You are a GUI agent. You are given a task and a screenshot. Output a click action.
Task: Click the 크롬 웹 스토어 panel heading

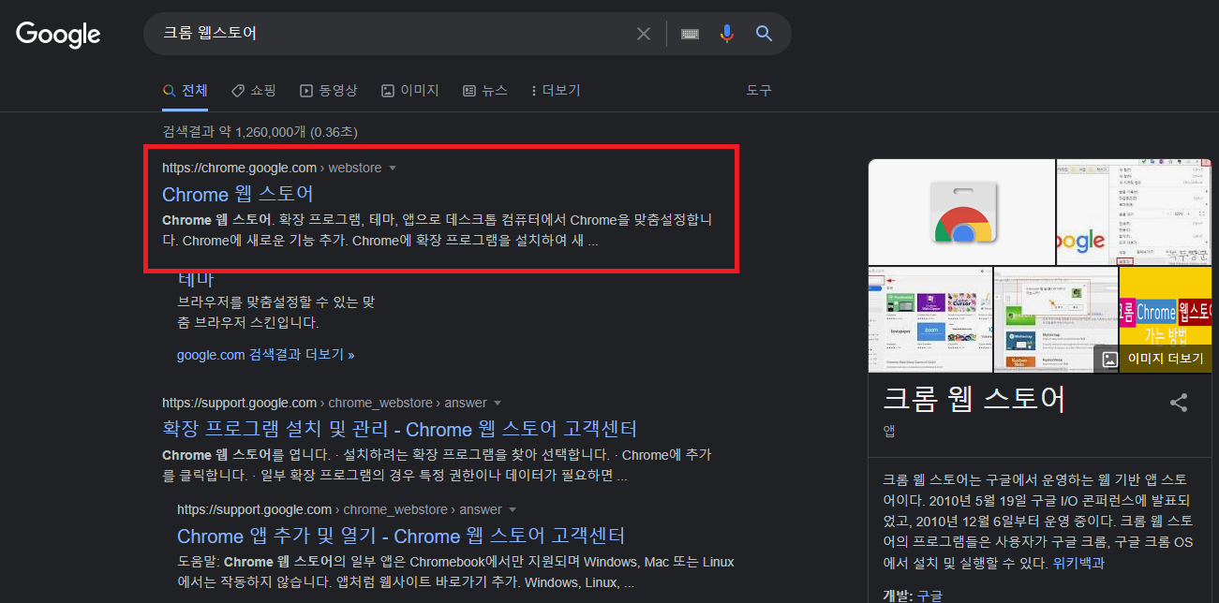(x=974, y=400)
